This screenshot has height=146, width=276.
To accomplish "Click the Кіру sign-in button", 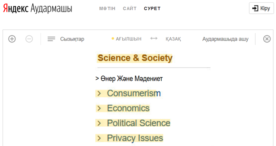I will (261, 8).
